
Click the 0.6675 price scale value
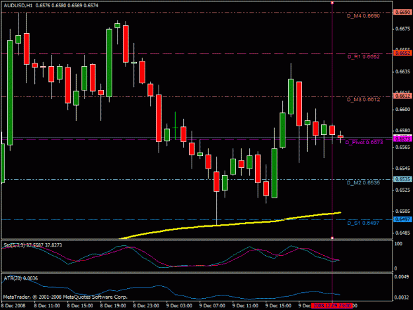pos(402,28)
